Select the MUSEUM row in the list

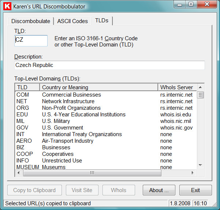point(106,167)
